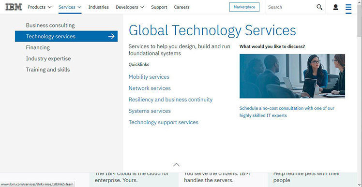Open the user profile icon
This screenshot has width=362, height=187.
[x=335, y=7]
